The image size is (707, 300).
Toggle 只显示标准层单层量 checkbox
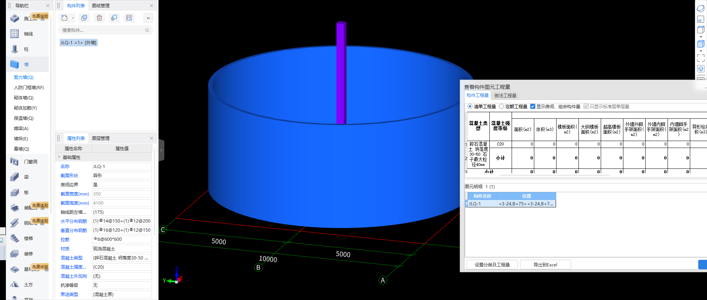586,106
